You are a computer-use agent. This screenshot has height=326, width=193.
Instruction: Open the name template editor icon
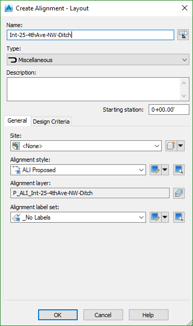(x=183, y=35)
